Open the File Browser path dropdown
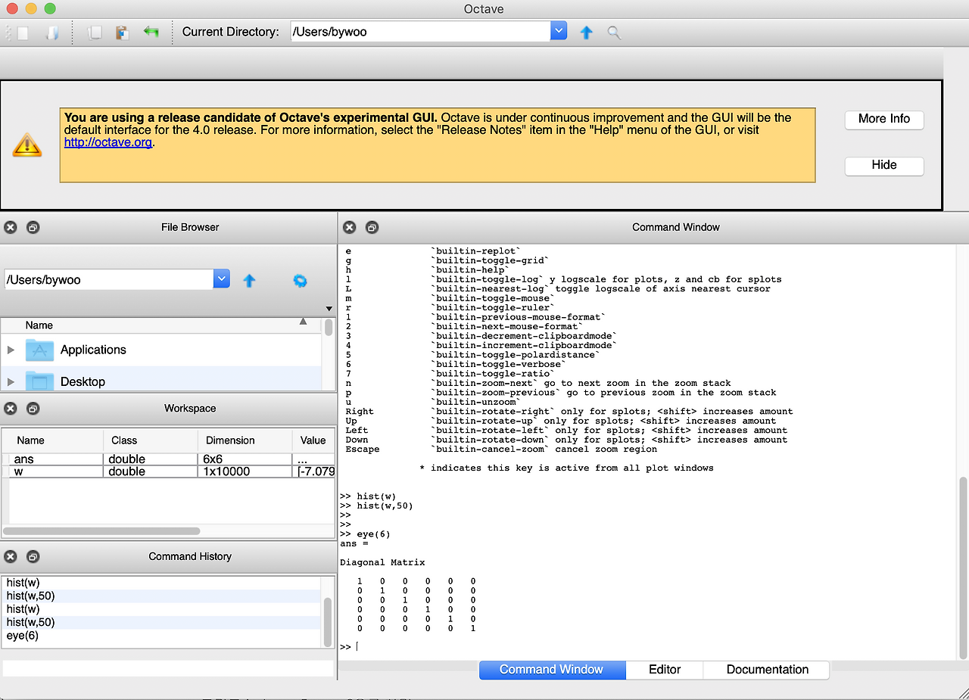This screenshot has height=700, width=969. click(221, 278)
